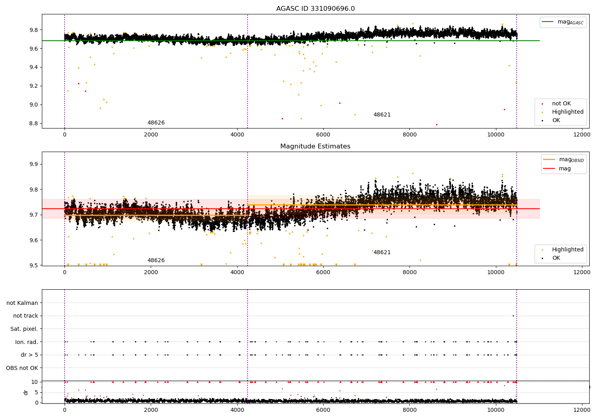This screenshot has width=598, height=419.
Task: Click the 'OBS not OK' axis label
Action: pyautogui.click(x=22, y=368)
